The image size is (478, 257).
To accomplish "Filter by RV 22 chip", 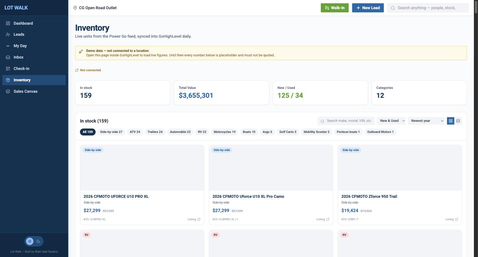I will click(202, 132).
